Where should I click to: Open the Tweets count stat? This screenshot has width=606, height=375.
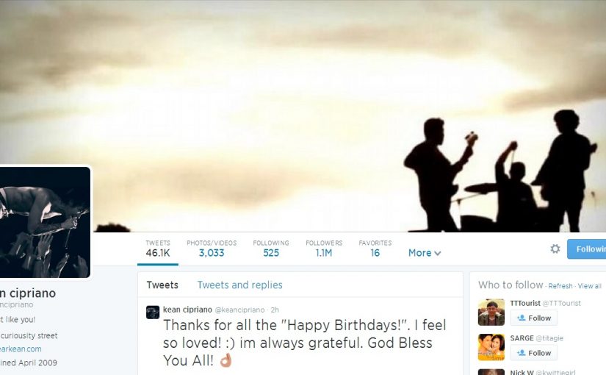(158, 249)
